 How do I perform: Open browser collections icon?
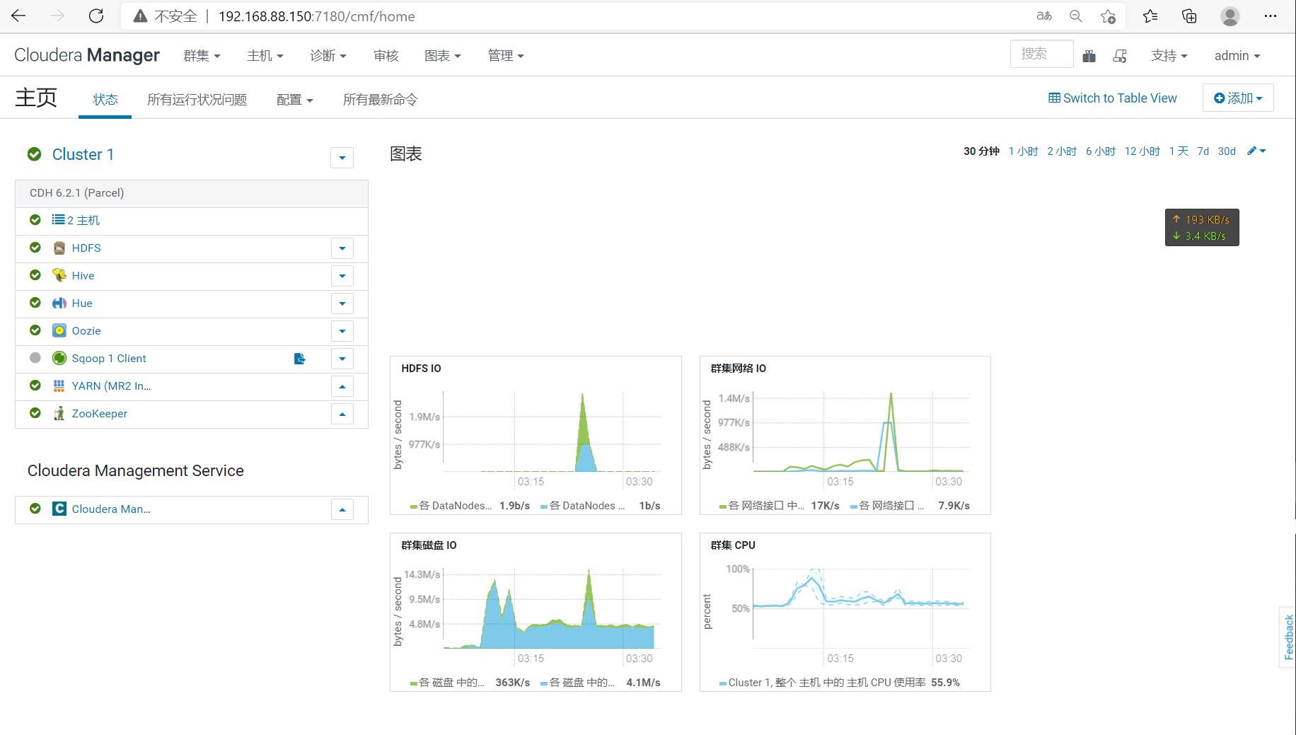(x=1189, y=16)
